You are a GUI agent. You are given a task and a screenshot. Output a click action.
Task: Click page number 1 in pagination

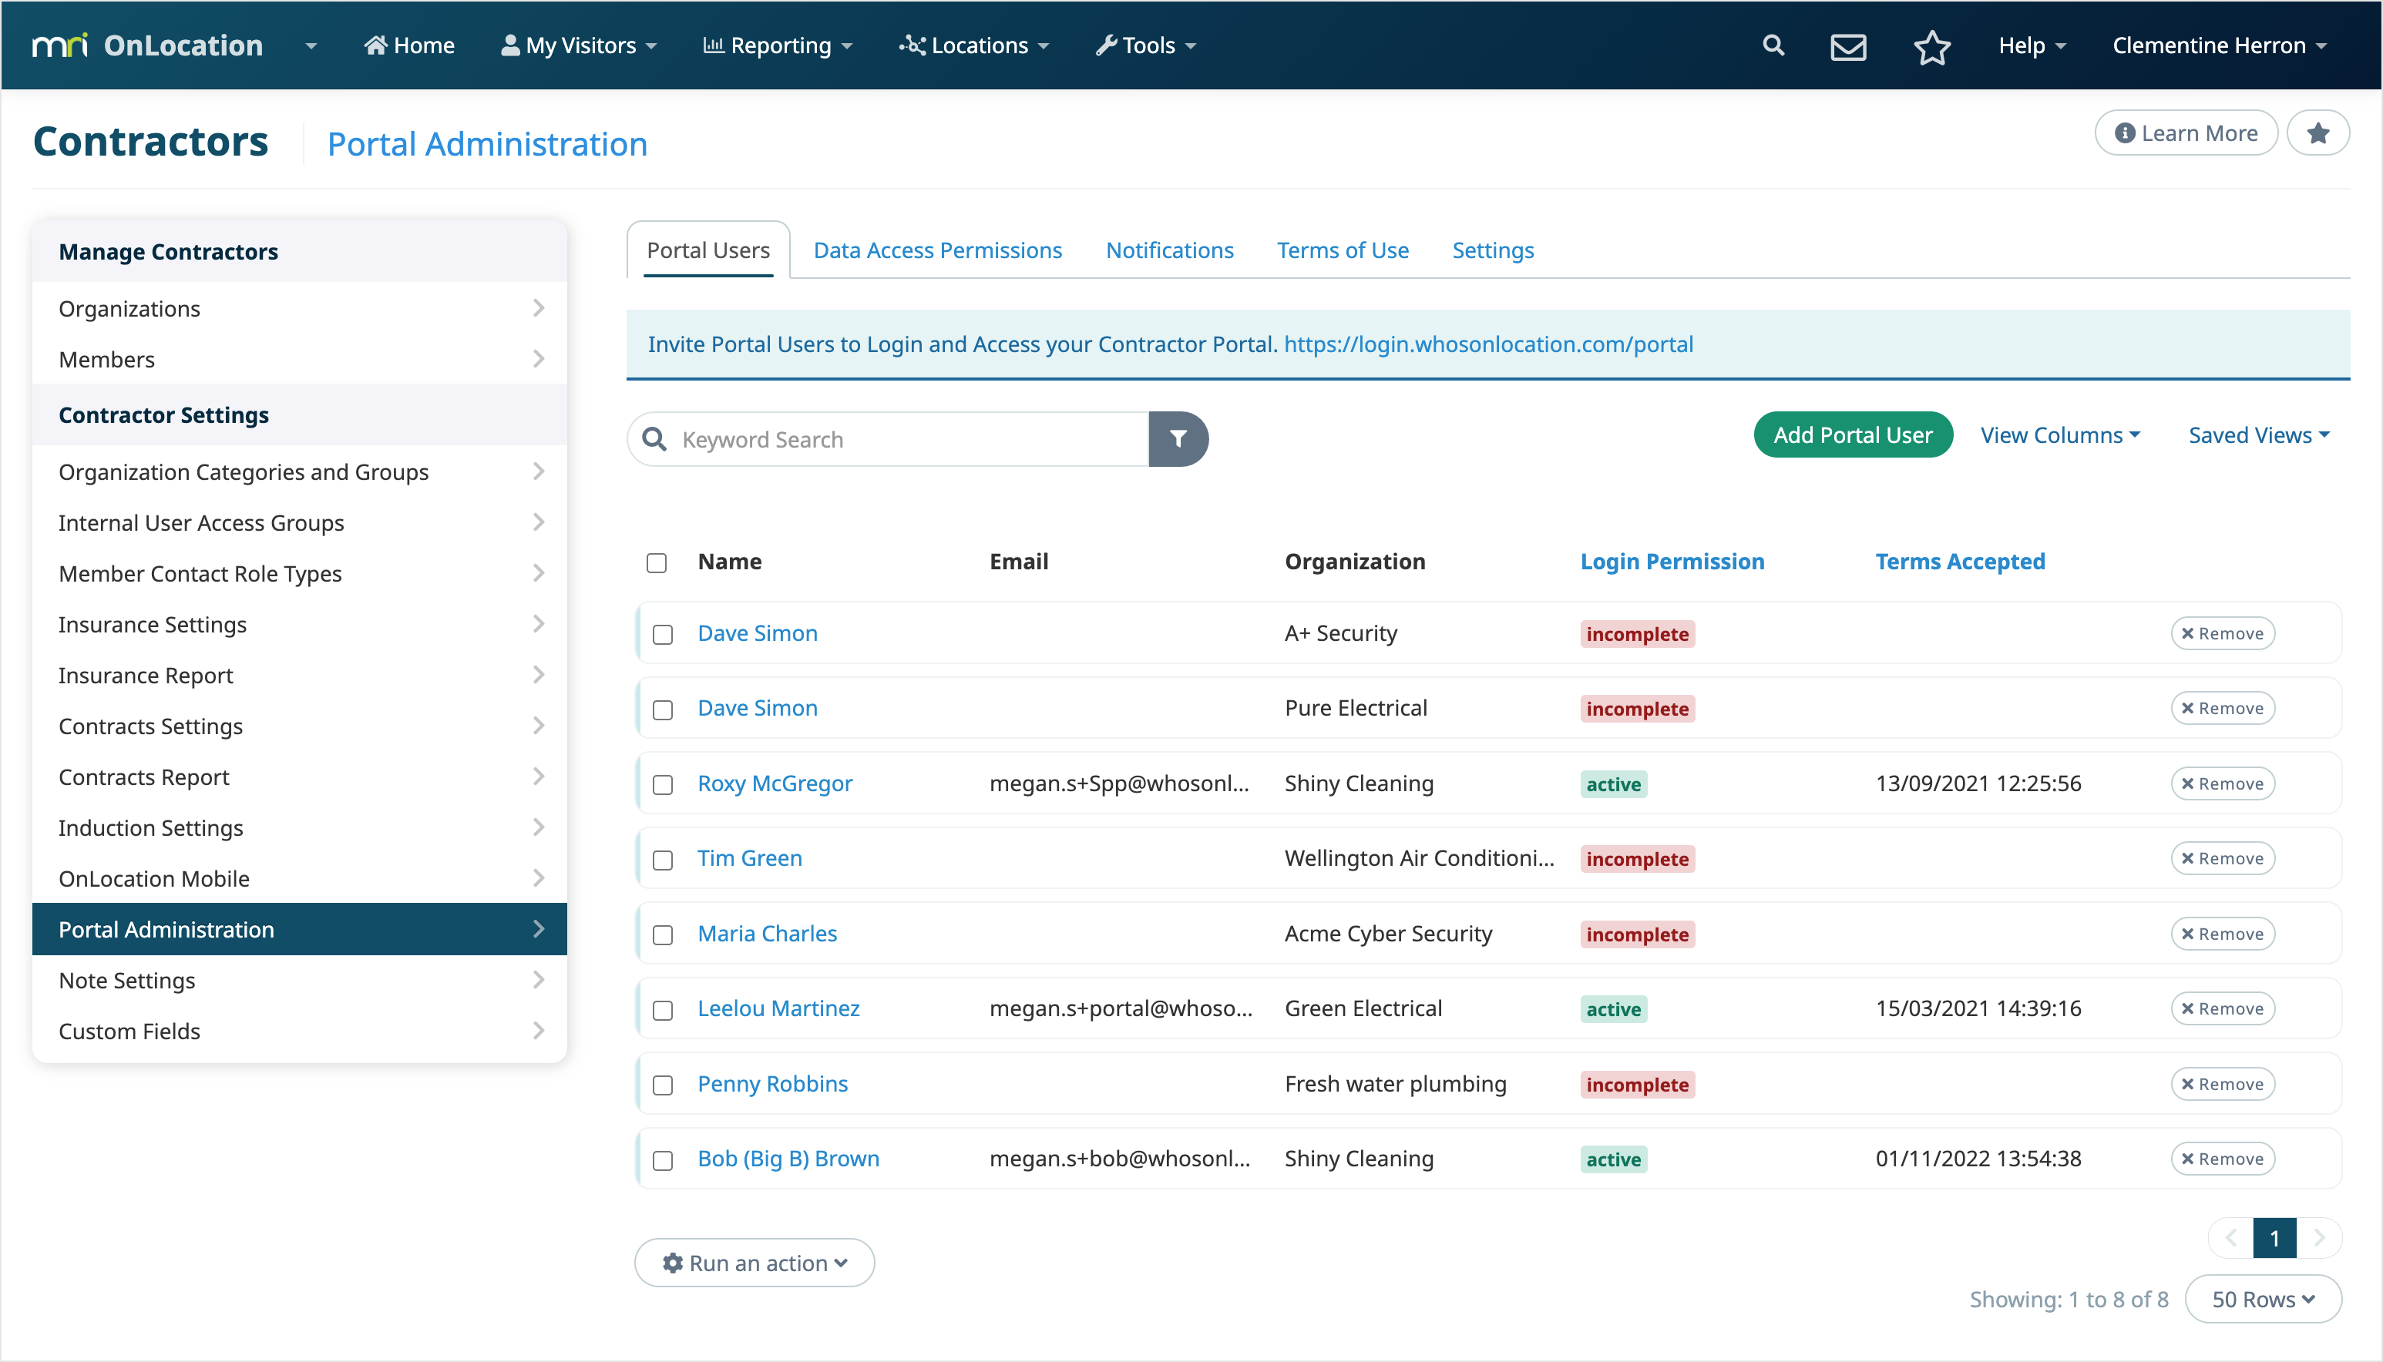[x=2275, y=1237]
